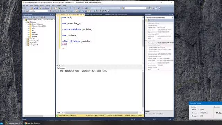
Task: Click the Debug toolbar button
Action: tap(61, 11)
